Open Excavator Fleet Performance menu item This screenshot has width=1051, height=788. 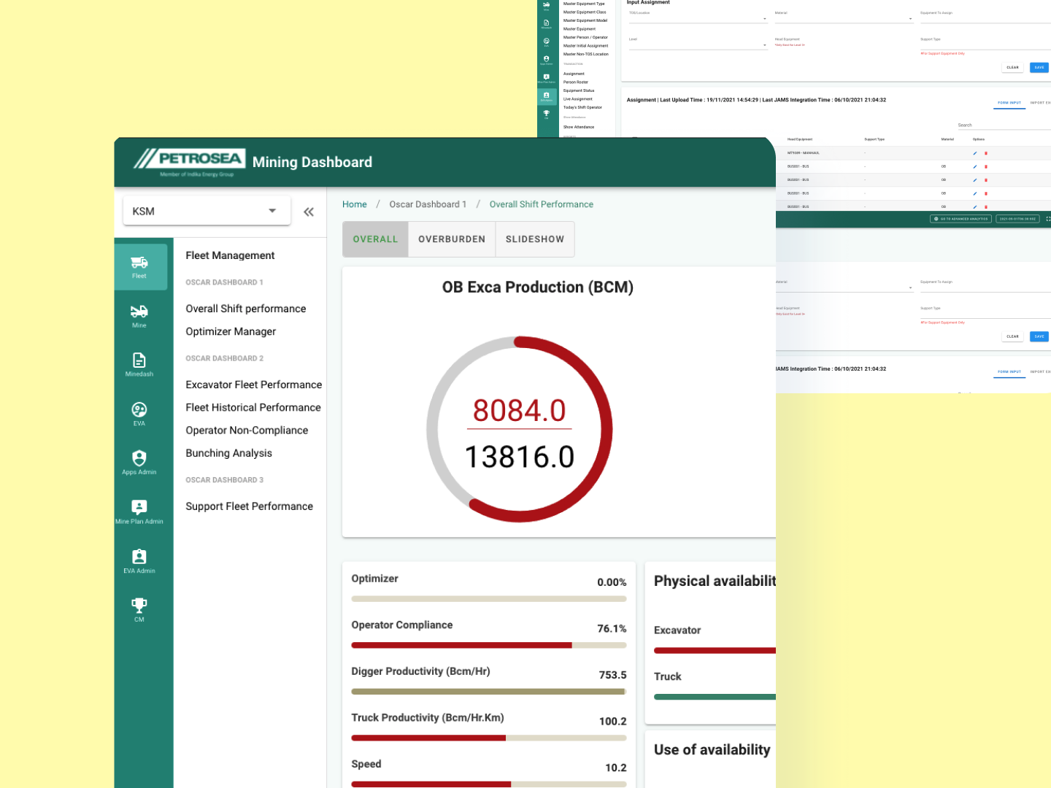(x=254, y=385)
